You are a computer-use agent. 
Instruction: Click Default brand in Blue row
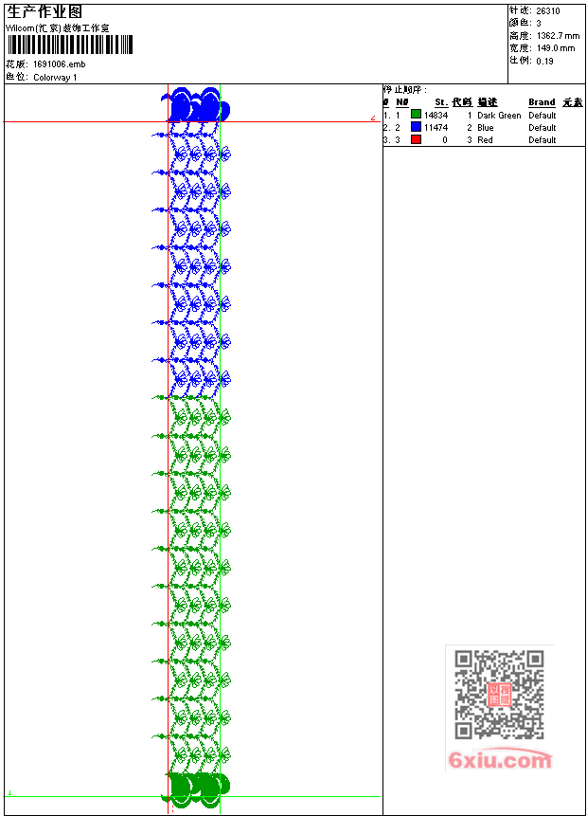pyautogui.click(x=543, y=128)
